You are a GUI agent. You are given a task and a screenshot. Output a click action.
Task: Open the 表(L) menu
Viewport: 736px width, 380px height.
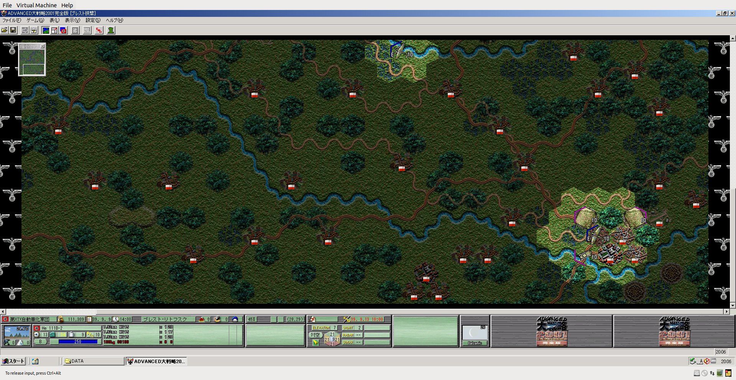coord(54,20)
